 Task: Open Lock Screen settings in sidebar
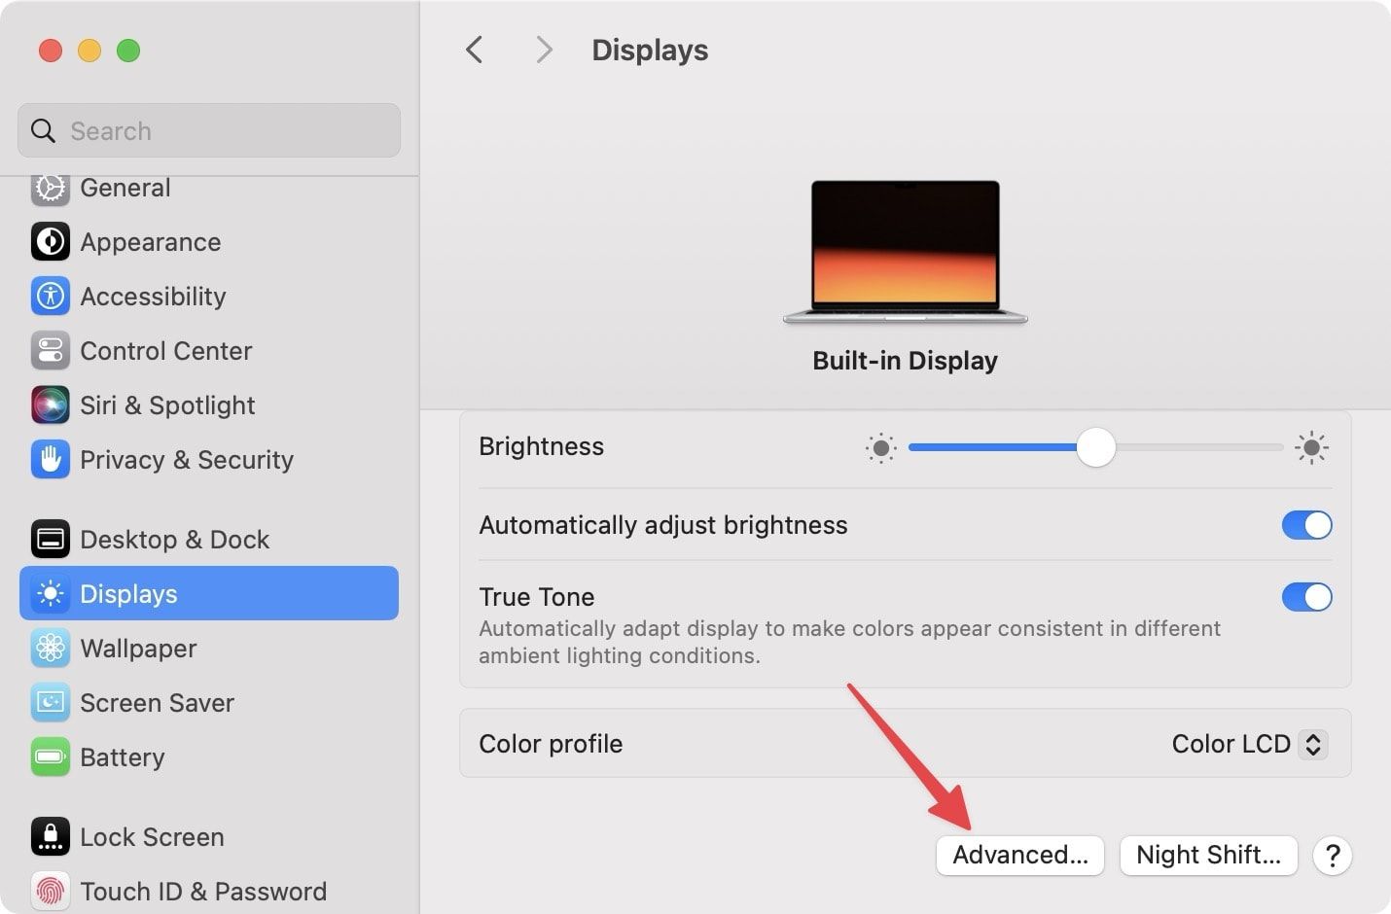point(152,837)
